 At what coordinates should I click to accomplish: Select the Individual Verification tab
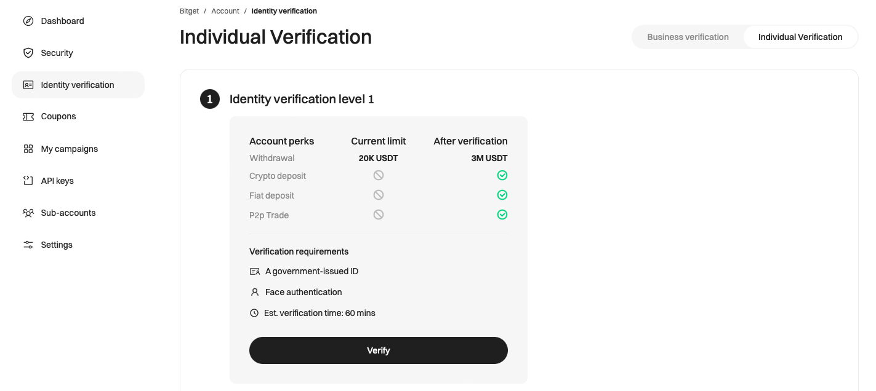pos(800,37)
